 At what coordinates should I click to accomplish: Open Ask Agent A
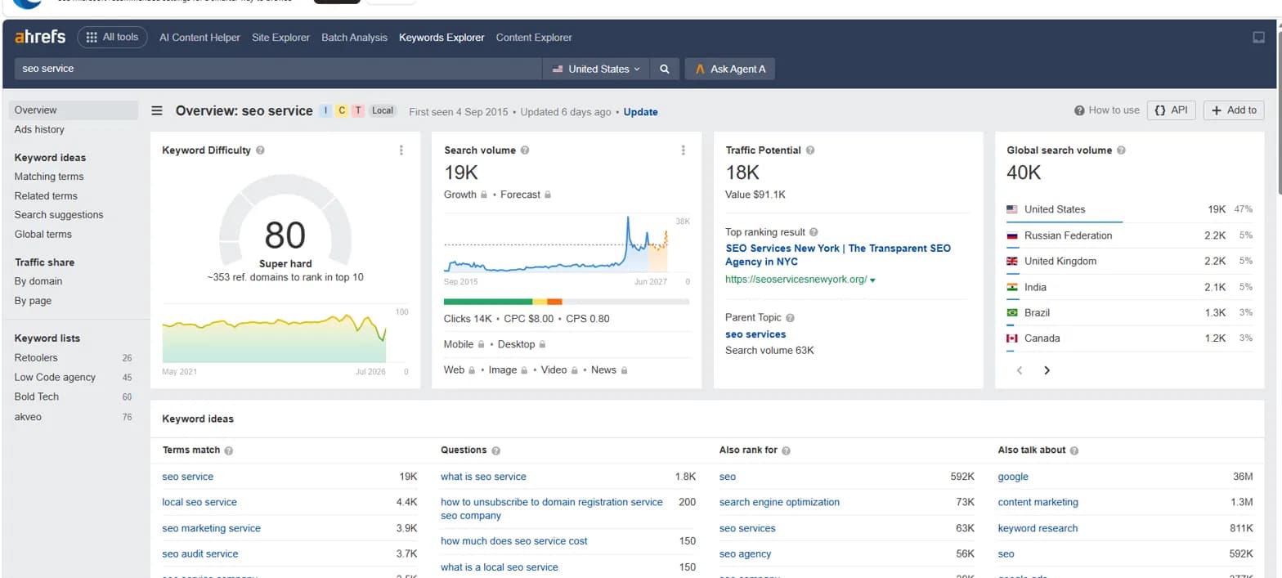click(x=729, y=69)
